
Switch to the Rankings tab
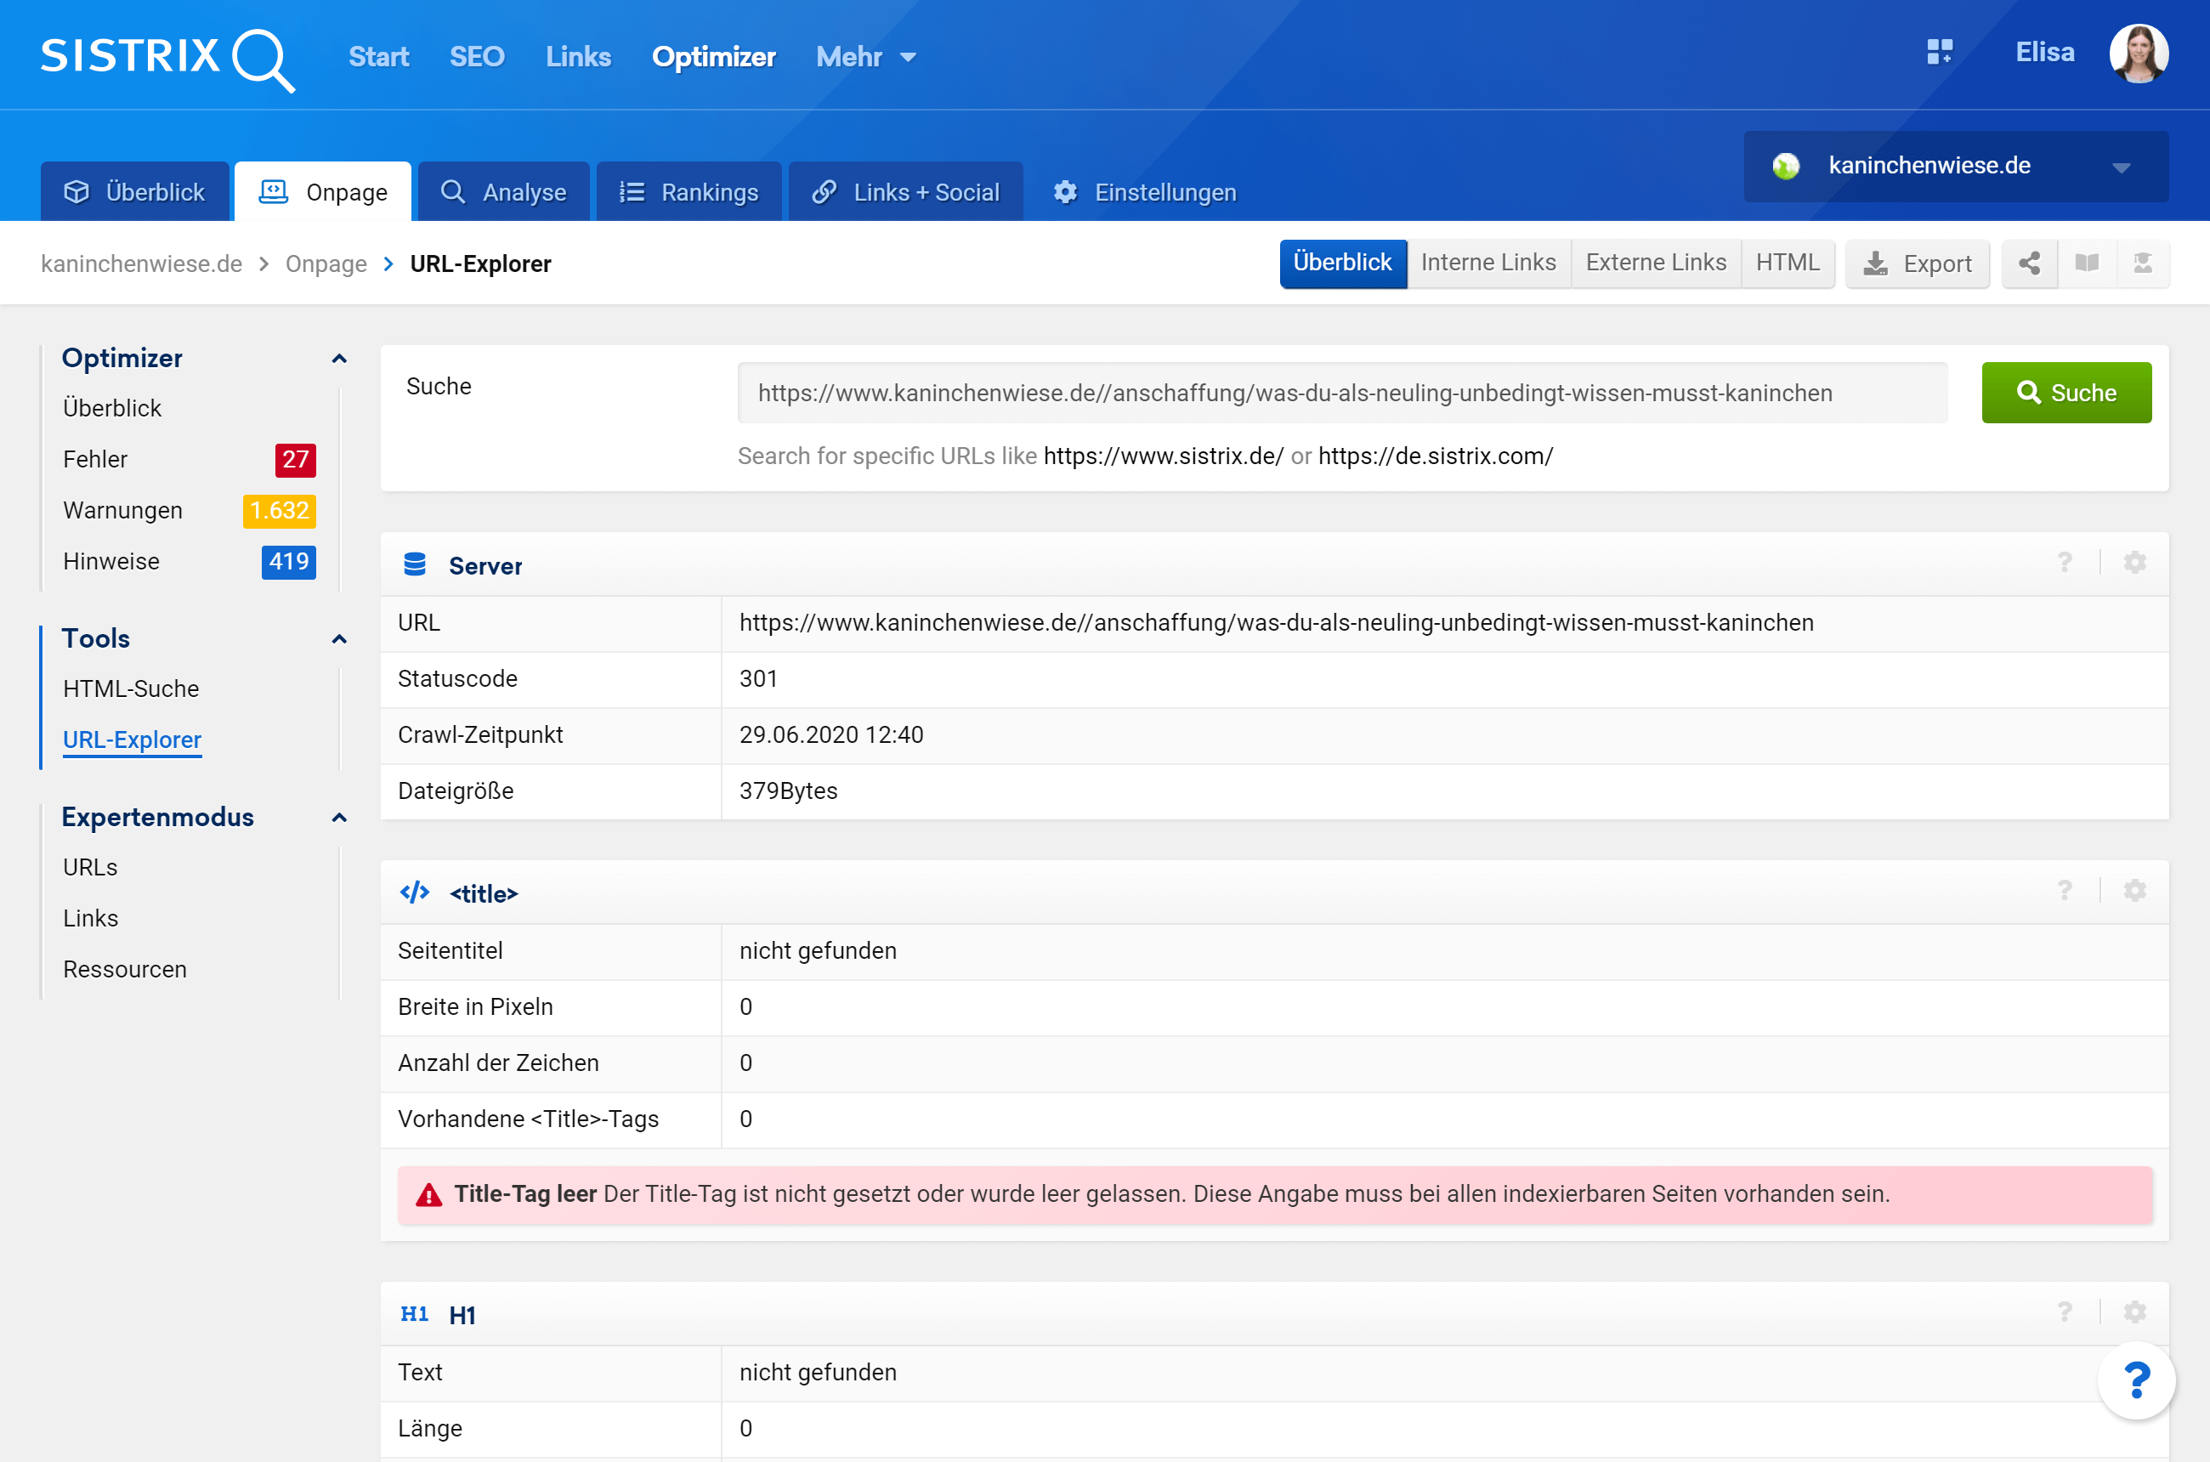(689, 192)
